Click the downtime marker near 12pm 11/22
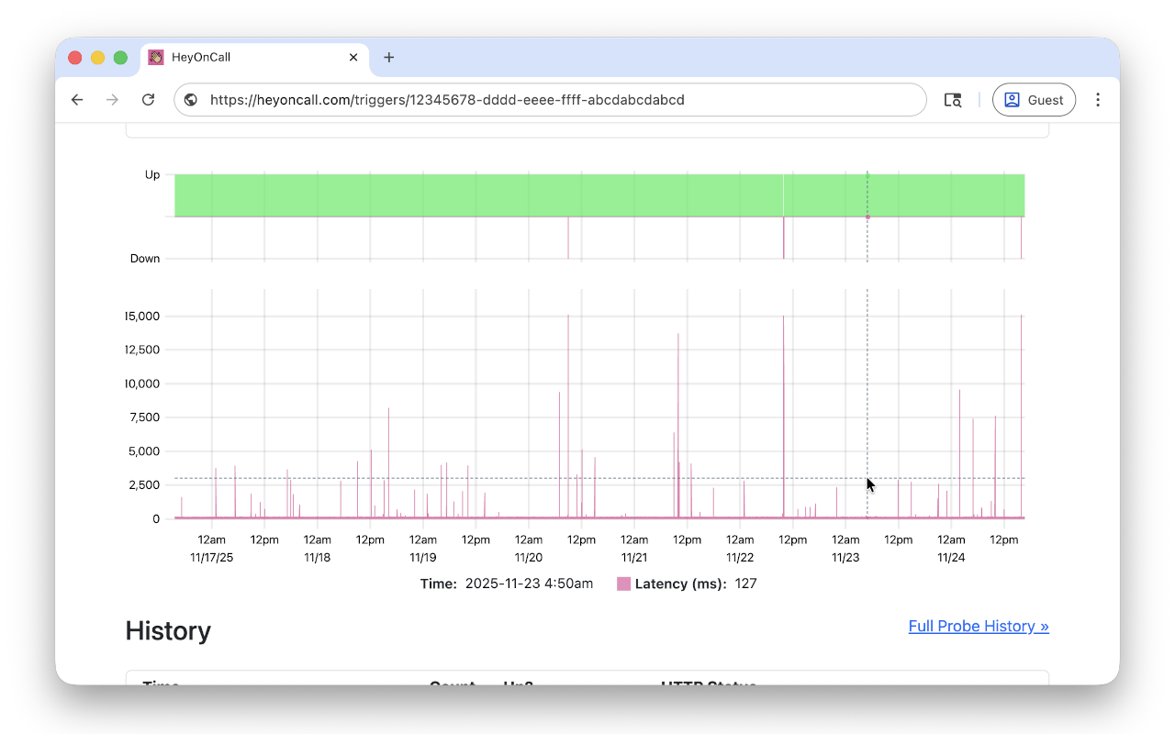The height and width of the screenshot is (734, 1175). [x=783, y=239]
